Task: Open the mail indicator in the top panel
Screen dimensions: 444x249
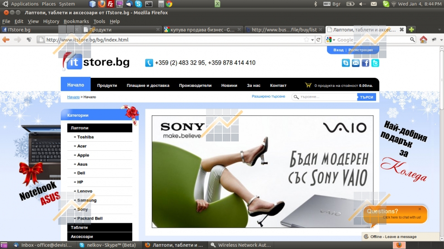Action: (x=374, y=4)
